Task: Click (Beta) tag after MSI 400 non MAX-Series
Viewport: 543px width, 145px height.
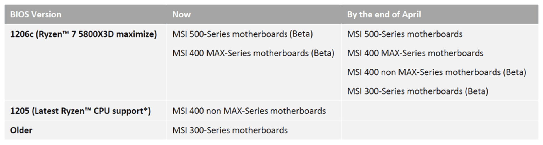Action: pos(514,72)
